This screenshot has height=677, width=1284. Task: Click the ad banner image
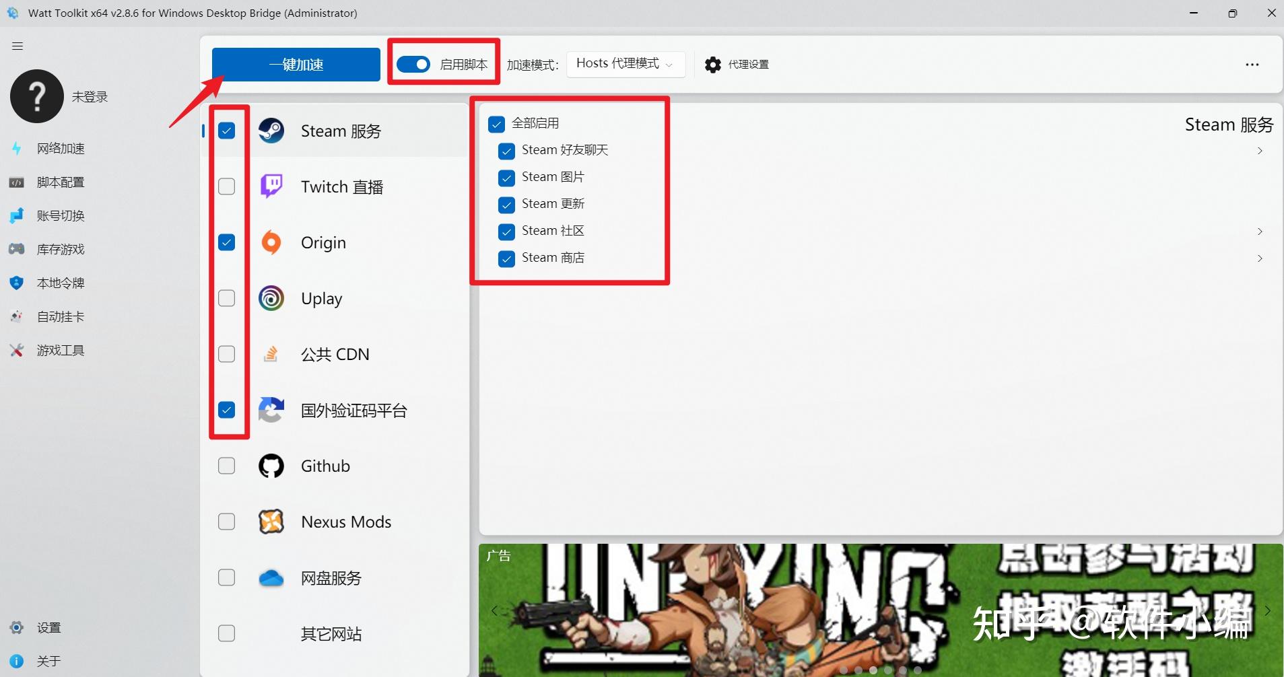pyautogui.click(x=881, y=610)
